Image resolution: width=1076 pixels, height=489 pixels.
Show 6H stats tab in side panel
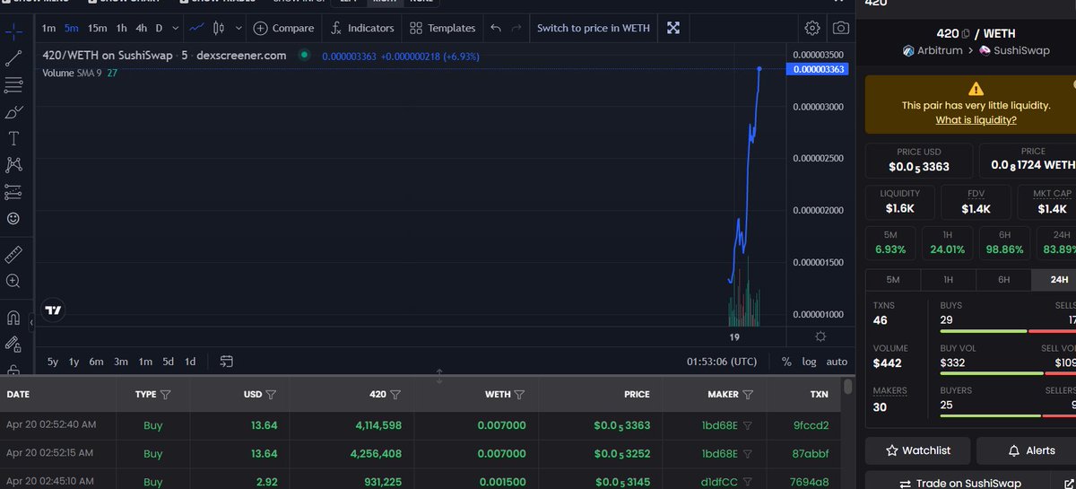click(1004, 279)
